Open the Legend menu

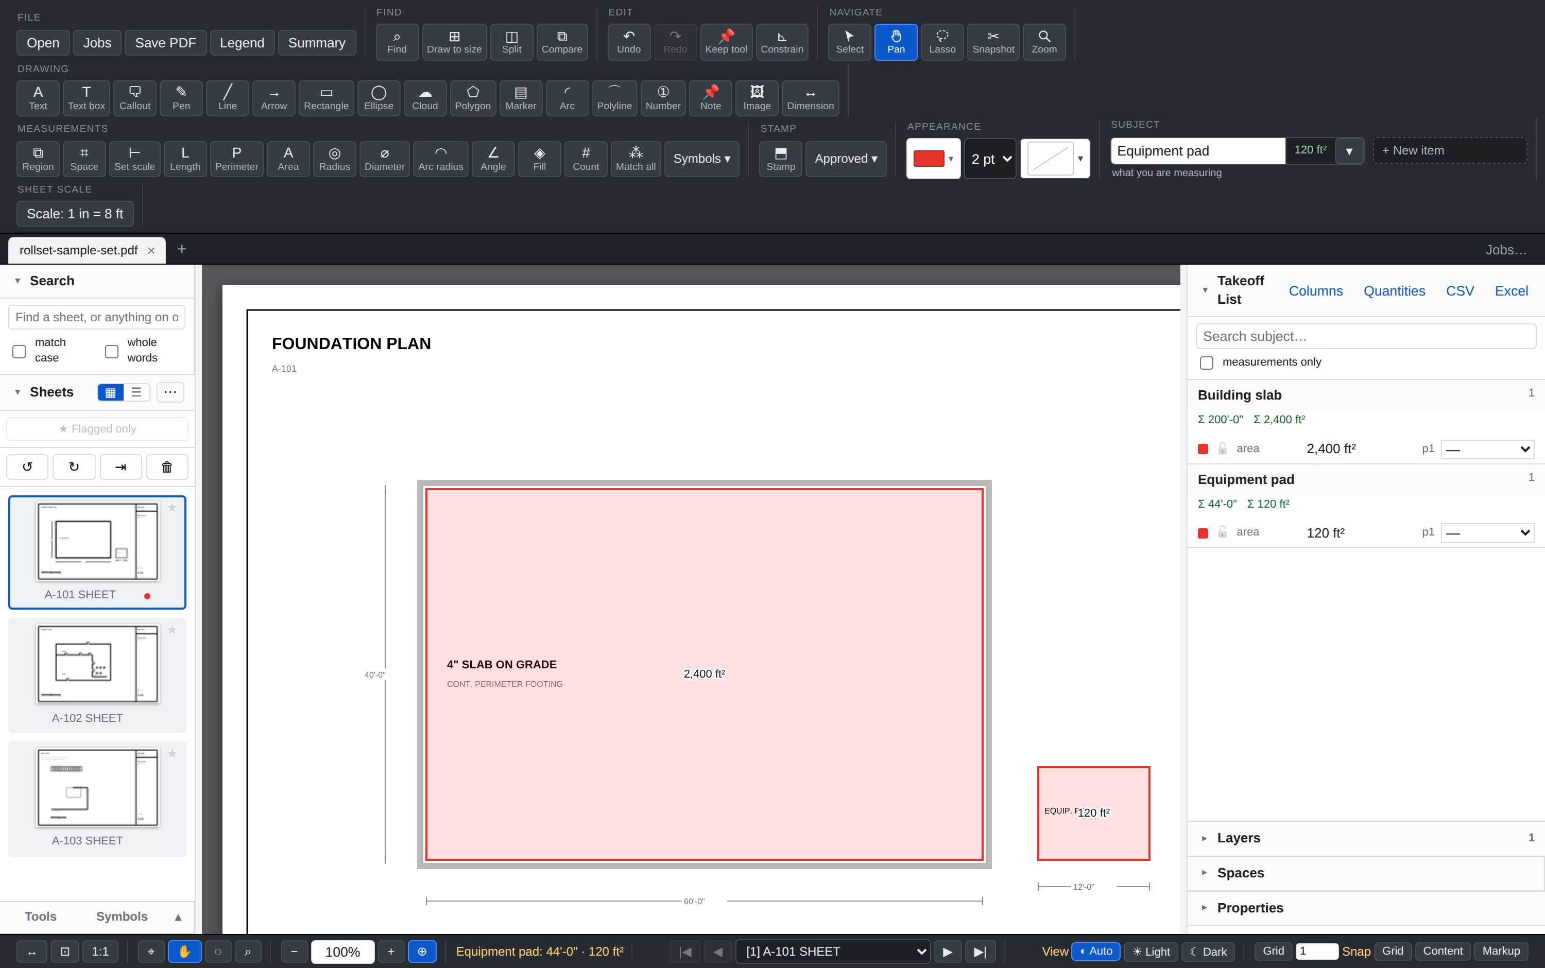tap(242, 43)
